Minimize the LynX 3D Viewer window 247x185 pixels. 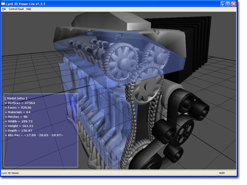pyautogui.click(x=223, y=4)
